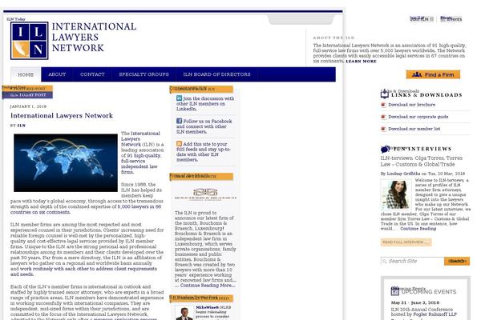Viewport: 481px width, 320px height.
Task: Click the Links & Downloads header icon
Action: point(385,94)
